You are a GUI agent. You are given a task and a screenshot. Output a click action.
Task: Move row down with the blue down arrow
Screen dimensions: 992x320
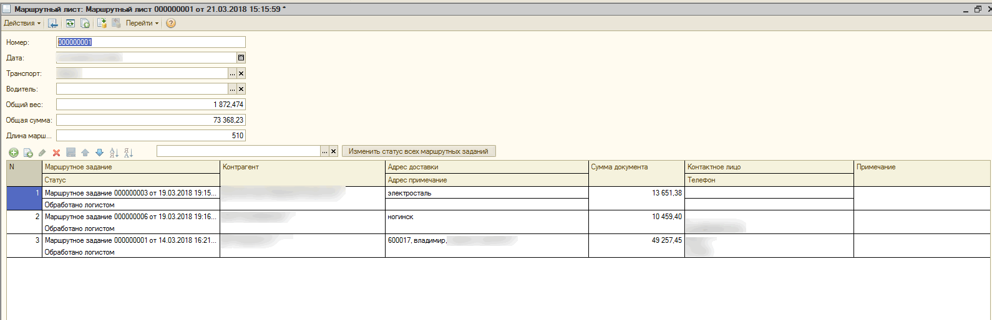pyautogui.click(x=99, y=153)
